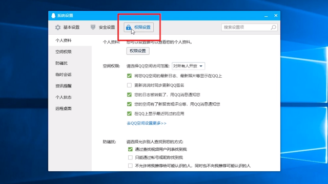Choose 个人状态 in the sidebar

[70, 97]
